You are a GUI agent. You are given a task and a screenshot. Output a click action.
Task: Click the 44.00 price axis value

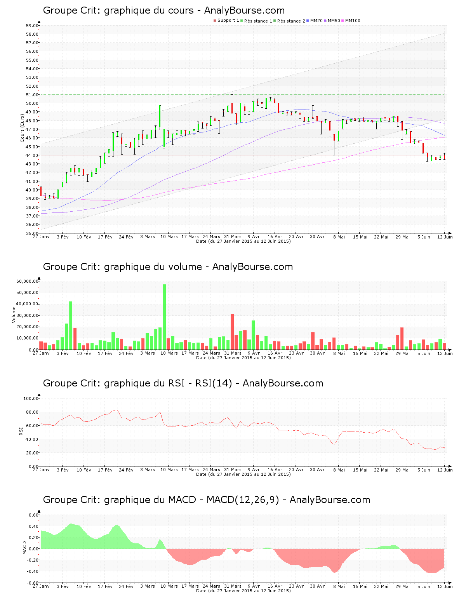coord(32,155)
